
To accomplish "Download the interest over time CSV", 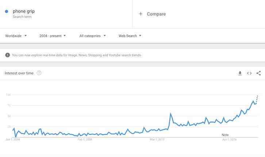I will pos(240,73).
